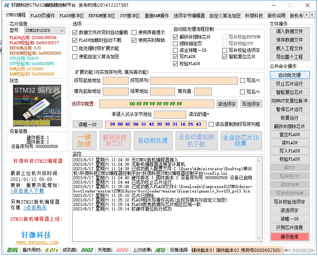This screenshot has width=318, height=256.
Task: Click 终止芯片运行 button
Action: (290, 84)
